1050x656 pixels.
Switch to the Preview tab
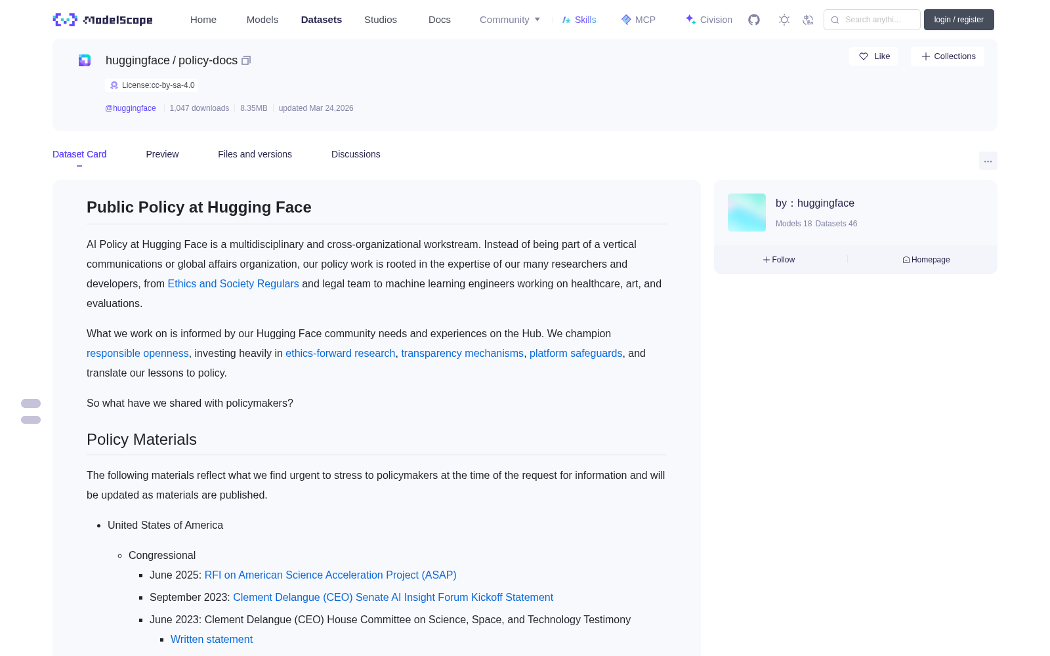coord(162,154)
